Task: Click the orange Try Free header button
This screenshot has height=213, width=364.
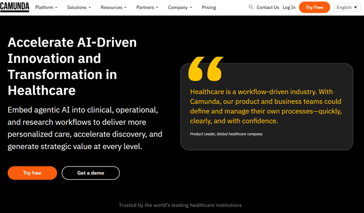Action: (314, 7)
